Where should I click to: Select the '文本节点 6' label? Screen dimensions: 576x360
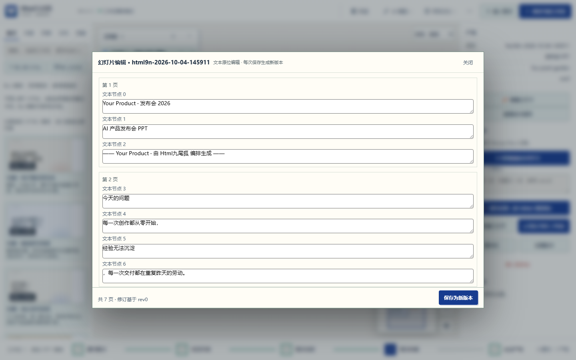click(114, 264)
